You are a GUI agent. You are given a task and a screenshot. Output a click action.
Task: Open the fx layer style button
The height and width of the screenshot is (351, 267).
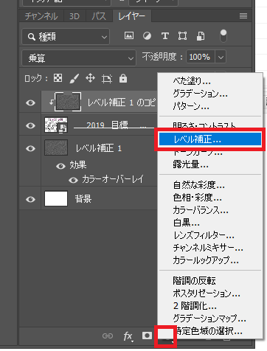pos(128,336)
